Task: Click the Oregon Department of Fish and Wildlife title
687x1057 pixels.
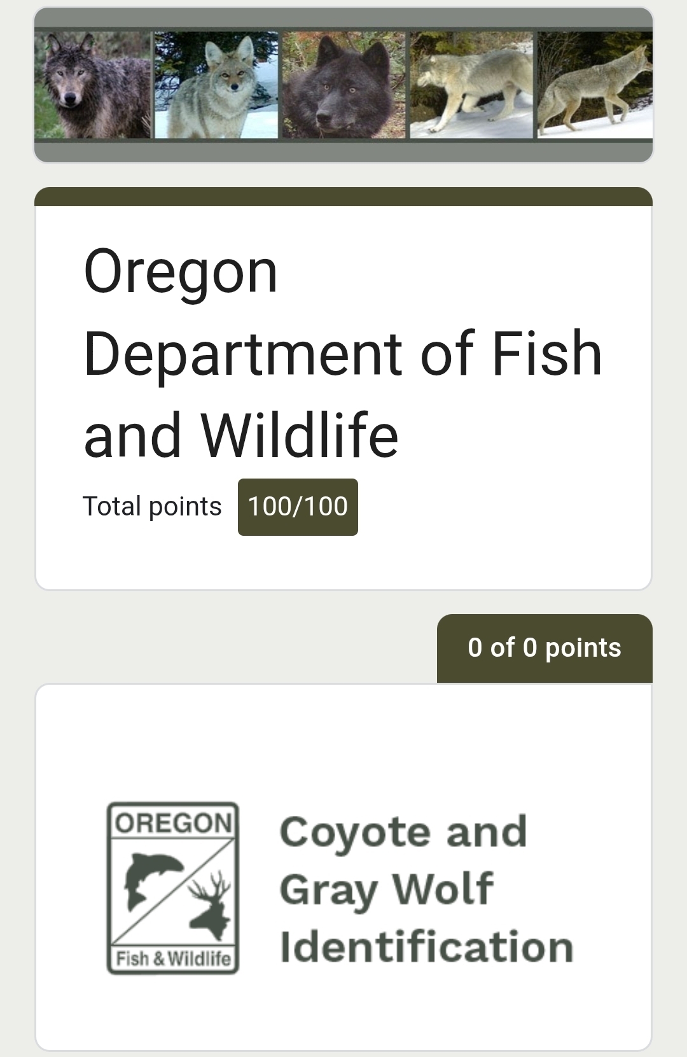Action: (x=342, y=352)
